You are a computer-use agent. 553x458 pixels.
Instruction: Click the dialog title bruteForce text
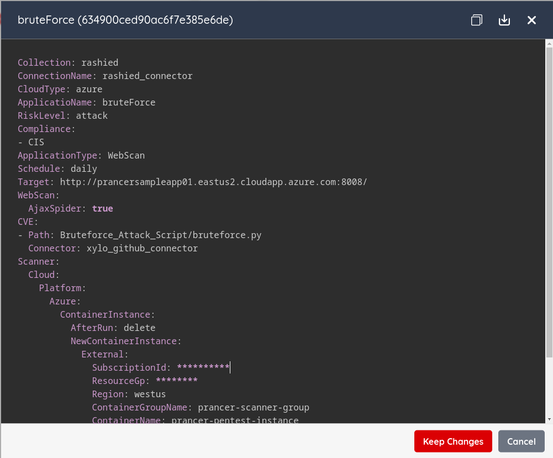coord(46,20)
